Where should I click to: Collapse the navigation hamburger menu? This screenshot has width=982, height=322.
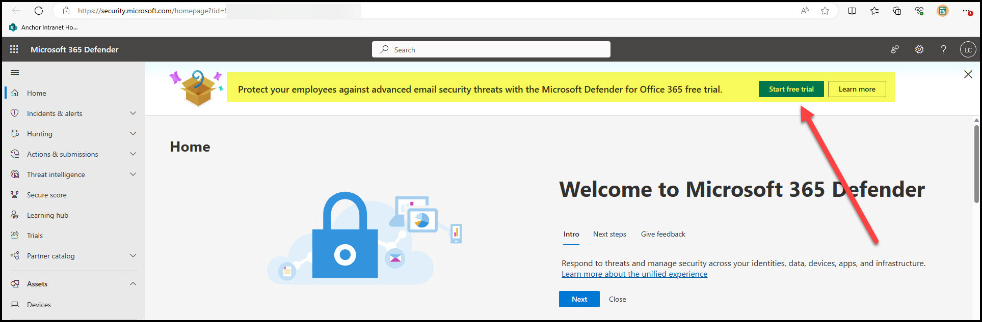pos(15,73)
